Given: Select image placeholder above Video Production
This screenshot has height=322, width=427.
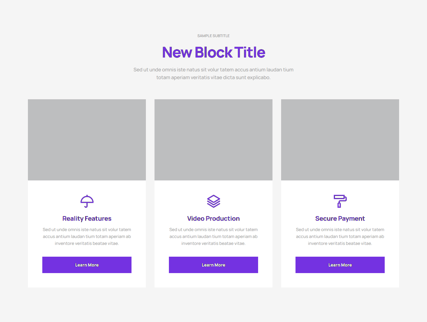Looking at the screenshot, I should pos(213,140).
